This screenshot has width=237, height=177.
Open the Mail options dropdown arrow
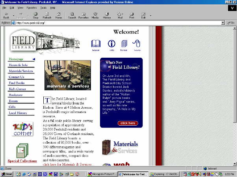pyautogui.click(x=122, y=14)
